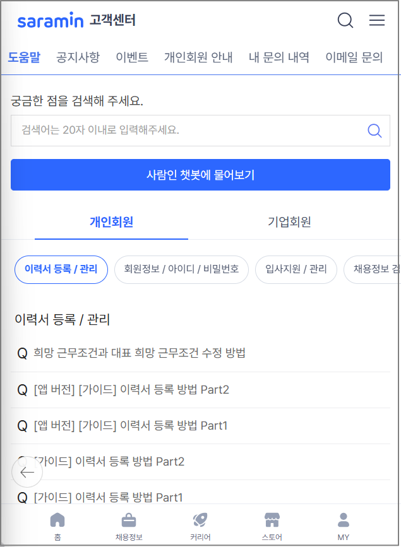Image resolution: width=401 pixels, height=547 pixels.
Task: Open the 공지사항 menu item
Action: coord(77,56)
